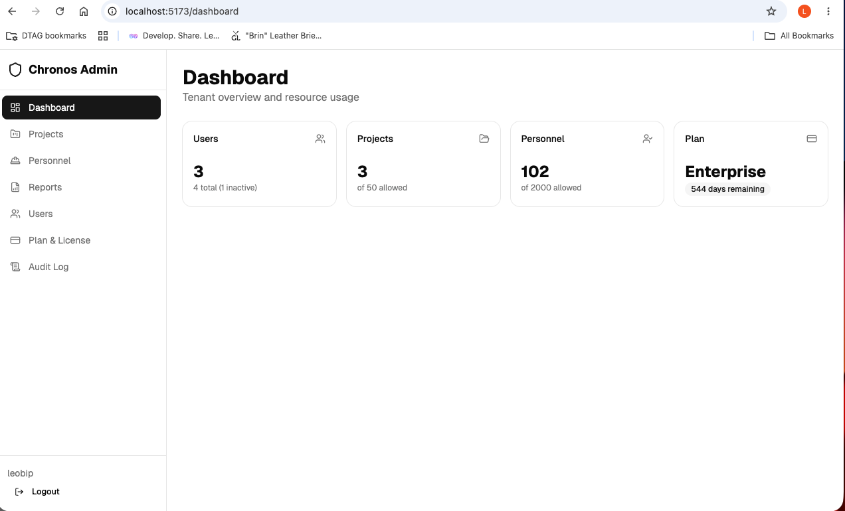Open the bookmarks apps grid icon
Screen dimensions: 845x511
(x=103, y=36)
